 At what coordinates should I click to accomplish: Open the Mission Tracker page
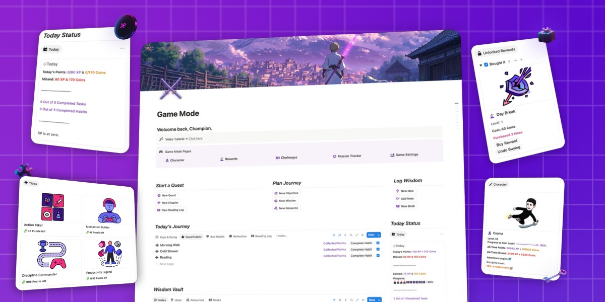[347, 156]
